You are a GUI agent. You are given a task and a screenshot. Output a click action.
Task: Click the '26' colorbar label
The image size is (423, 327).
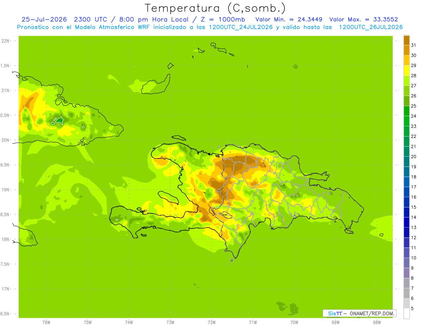(413, 96)
